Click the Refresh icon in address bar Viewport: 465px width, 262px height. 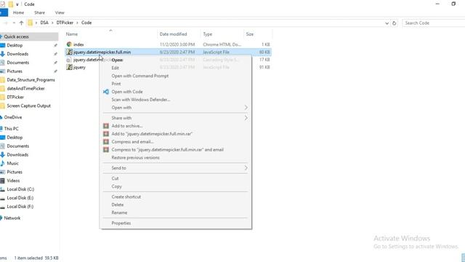click(x=394, y=23)
